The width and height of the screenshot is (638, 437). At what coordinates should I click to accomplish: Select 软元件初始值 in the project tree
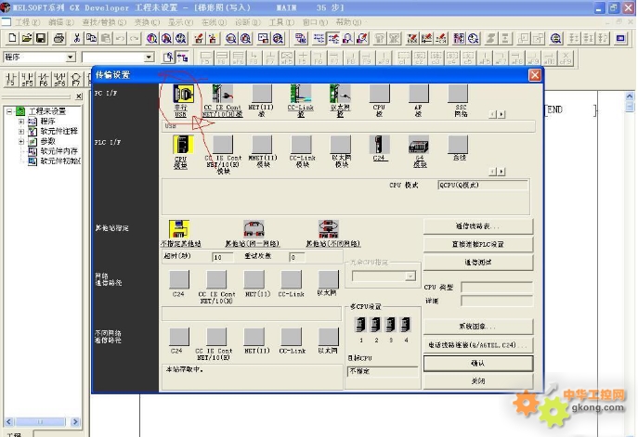(59, 161)
